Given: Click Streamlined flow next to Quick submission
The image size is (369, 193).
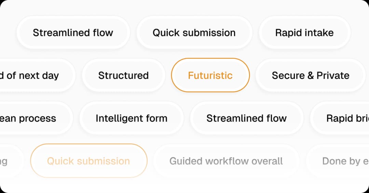Looking at the screenshot, I should 73,33.
